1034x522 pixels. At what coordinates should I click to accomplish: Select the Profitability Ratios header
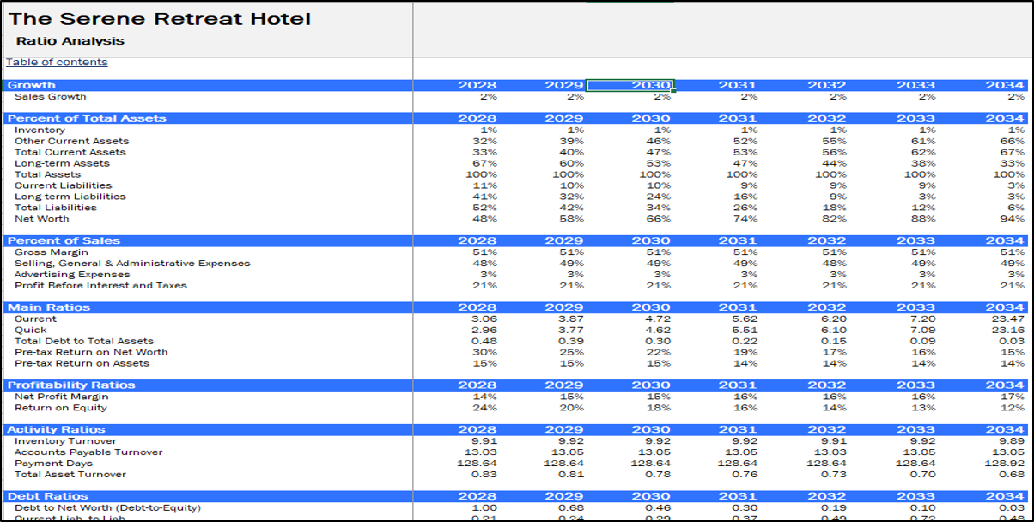point(70,385)
